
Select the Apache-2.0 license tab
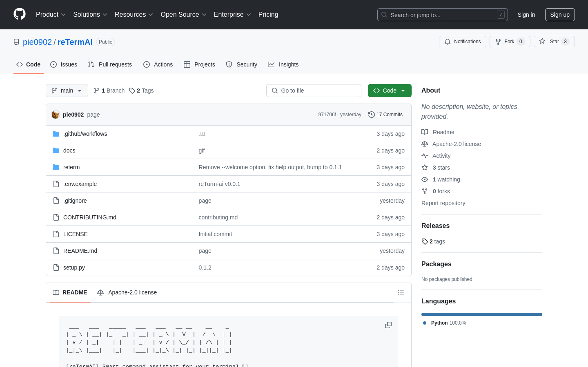coord(127,292)
